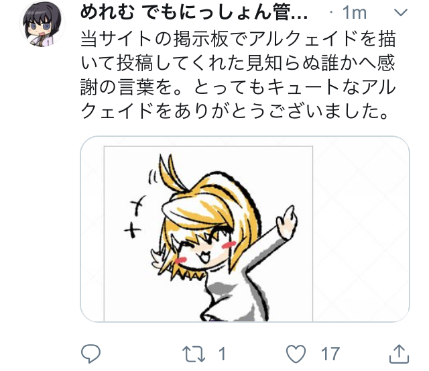Click the 1m timestamp
429x371 pixels.
(355, 13)
